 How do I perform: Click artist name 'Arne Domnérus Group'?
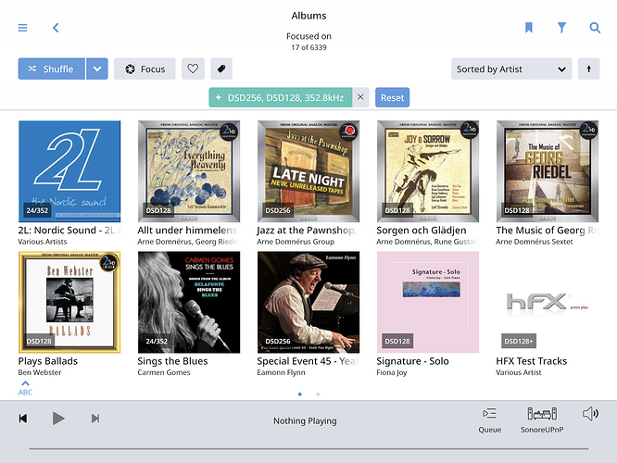coord(296,242)
